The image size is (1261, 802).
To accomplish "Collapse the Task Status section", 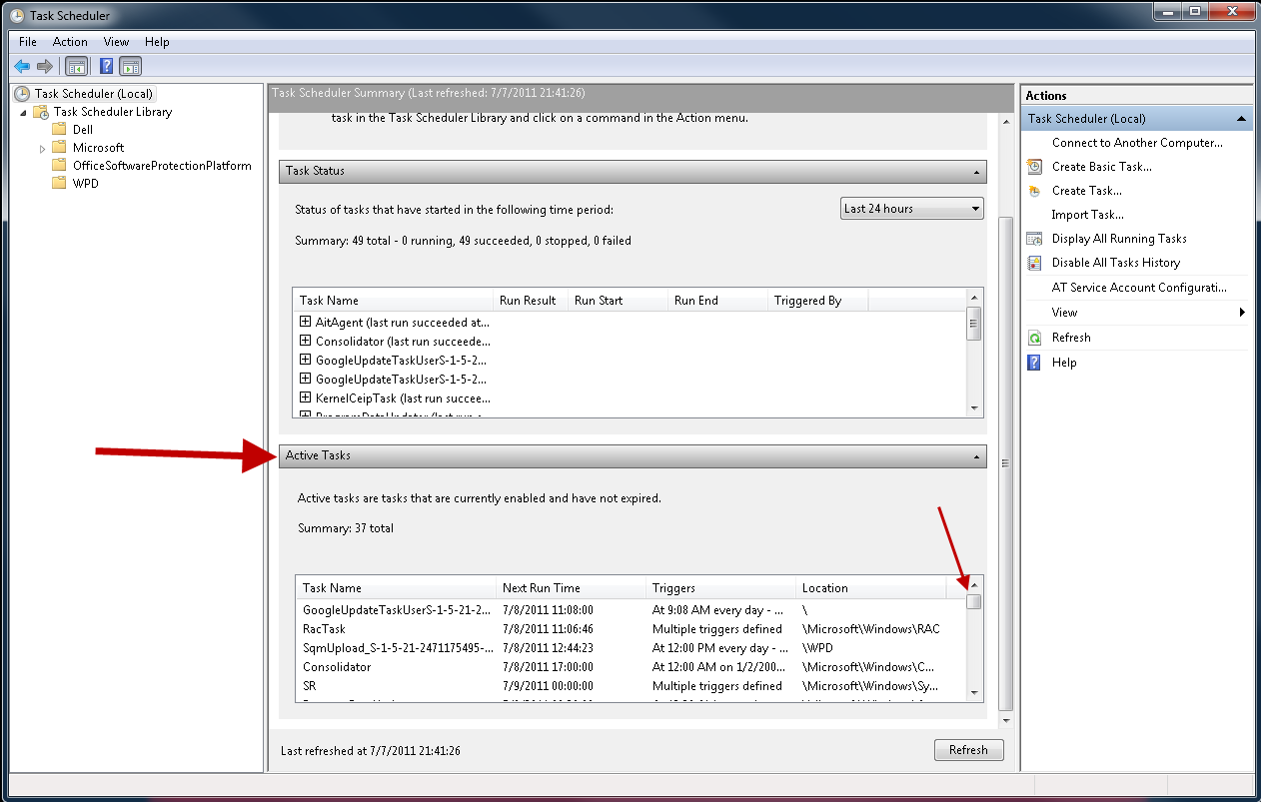I will [x=976, y=172].
